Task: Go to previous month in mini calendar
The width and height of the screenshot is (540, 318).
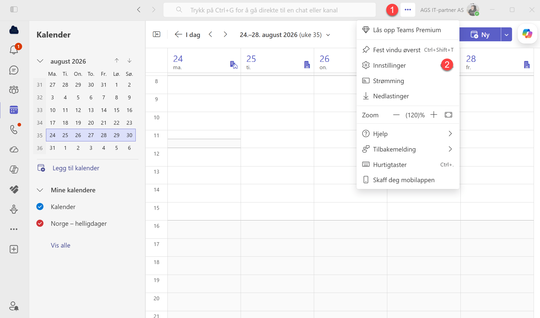Action: 117,61
